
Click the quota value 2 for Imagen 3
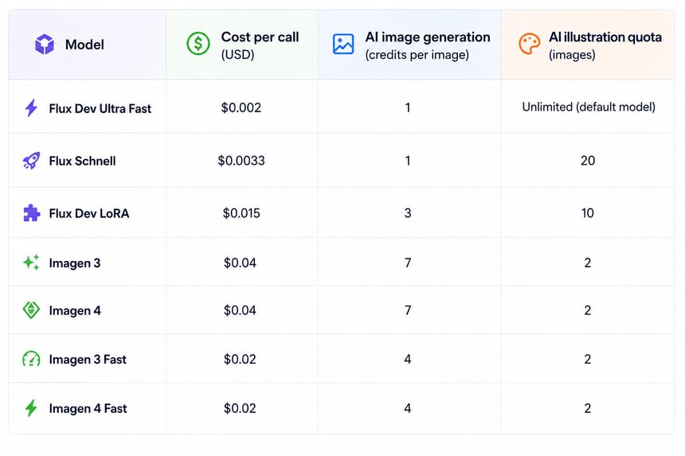tap(588, 263)
